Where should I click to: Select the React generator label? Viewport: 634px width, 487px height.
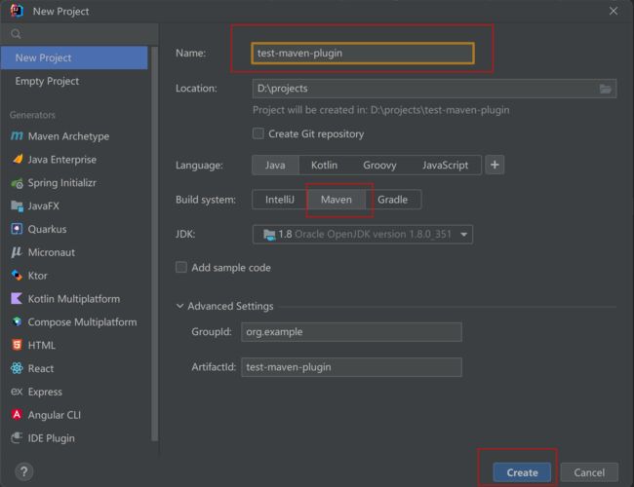pyautogui.click(x=40, y=368)
